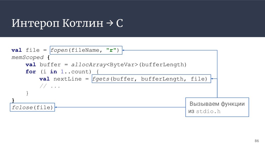Click the 1..count range expression
Image resolution: width=265 pixels, height=149 pixels.
(76, 72)
